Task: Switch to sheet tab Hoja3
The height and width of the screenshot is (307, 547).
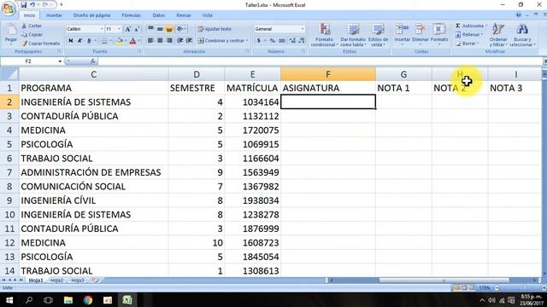Action: click(x=78, y=281)
